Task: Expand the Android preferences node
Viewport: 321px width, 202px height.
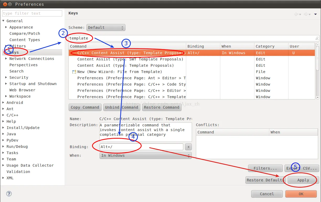Action: (3, 103)
